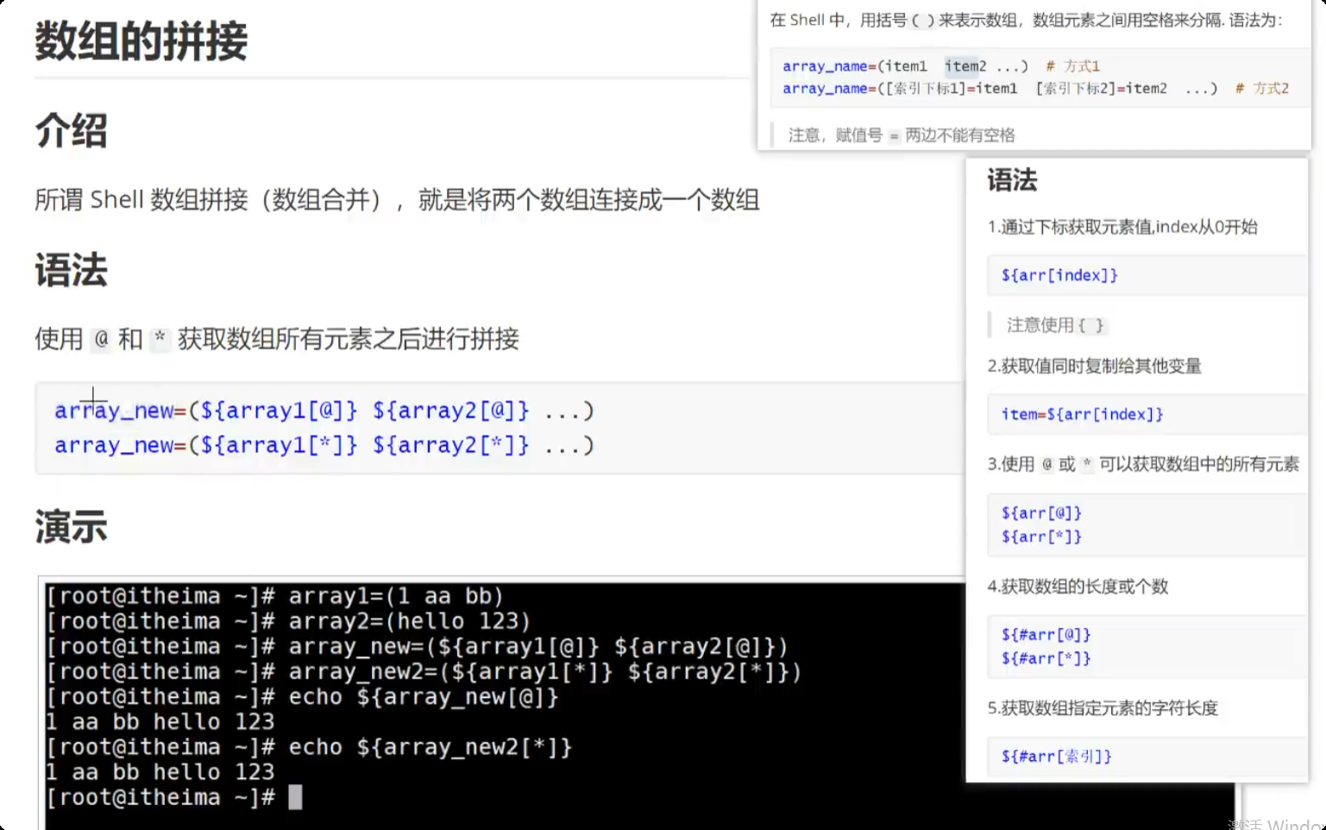
Task: Click code snippet ${#arr[索引]}
Action: [1056, 757]
